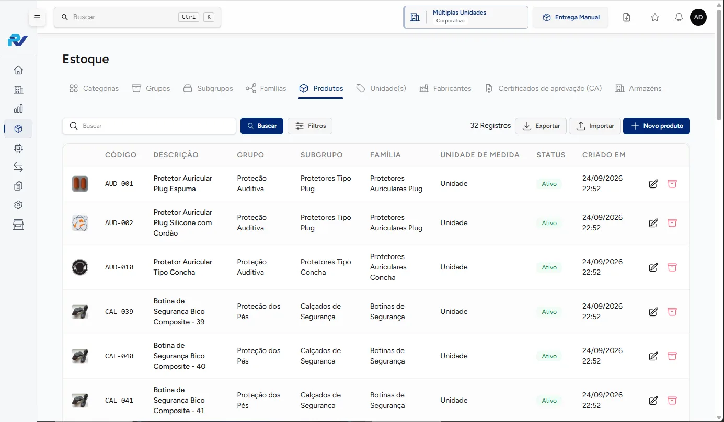Toggle the hamburger menu to collapse sidebar
Screen dimensions: 724x422
[x=37, y=17]
